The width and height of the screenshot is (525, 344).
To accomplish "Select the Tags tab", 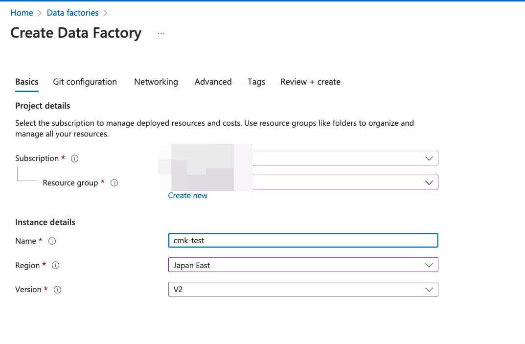I will (256, 82).
